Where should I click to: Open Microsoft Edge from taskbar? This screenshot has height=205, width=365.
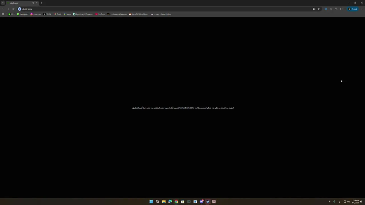[170, 202]
